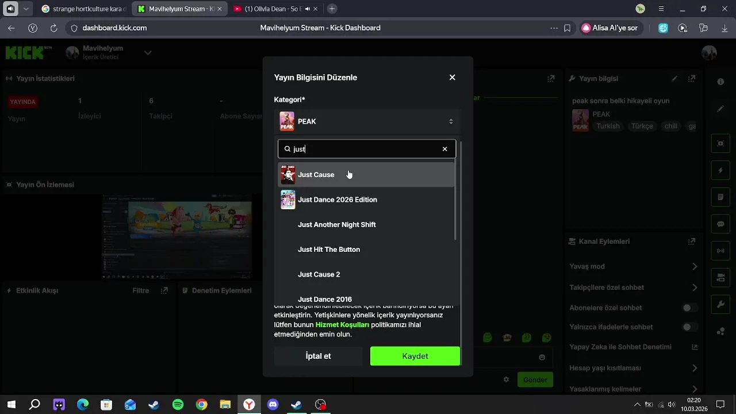Click the three dots sidebar icon at the bottom
The width and height of the screenshot is (736, 414).
[720, 331]
